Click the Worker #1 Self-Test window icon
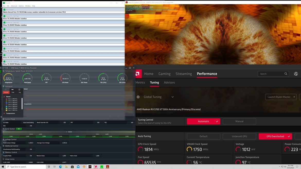 [x=4, y=16]
